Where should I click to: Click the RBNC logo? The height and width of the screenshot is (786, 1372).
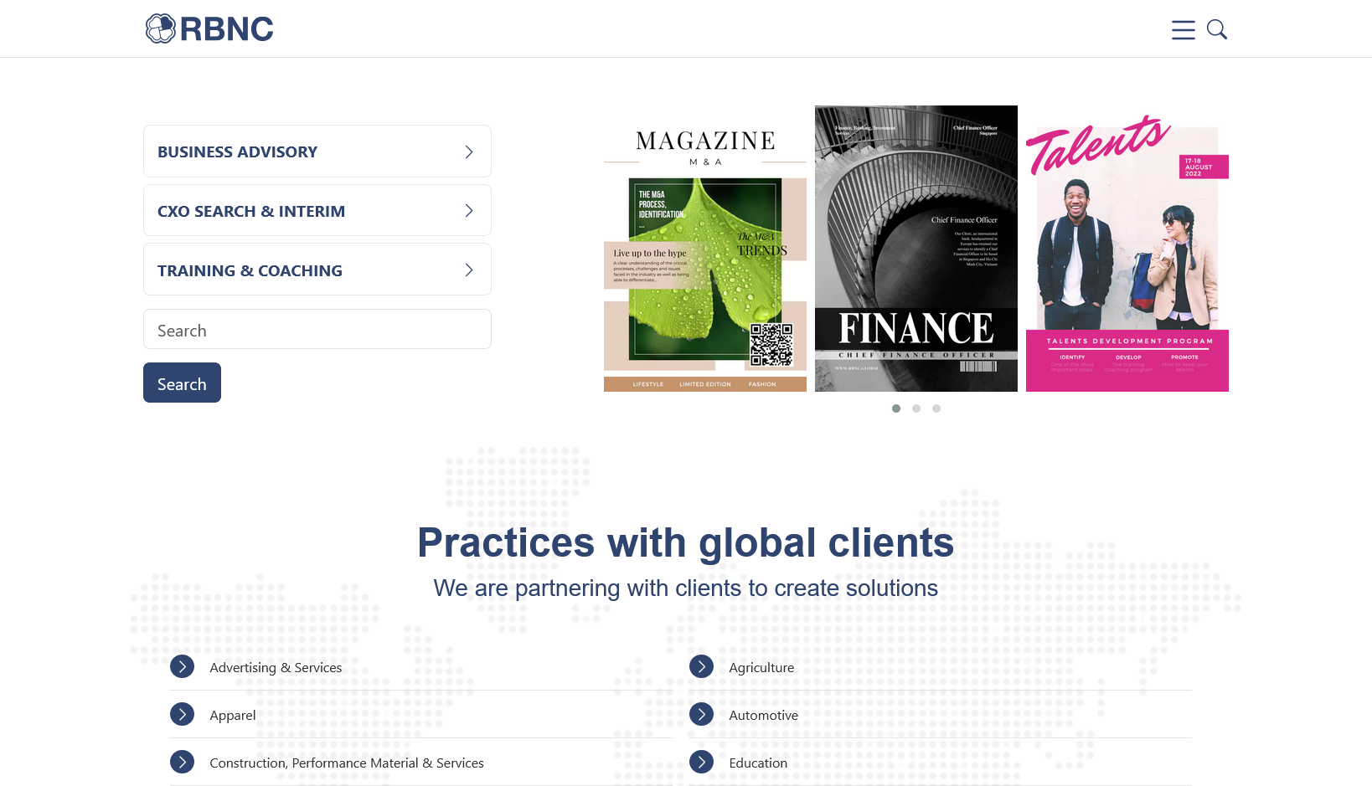click(x=209, y=28)
